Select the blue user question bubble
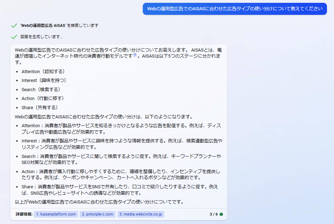 point(235,9)
